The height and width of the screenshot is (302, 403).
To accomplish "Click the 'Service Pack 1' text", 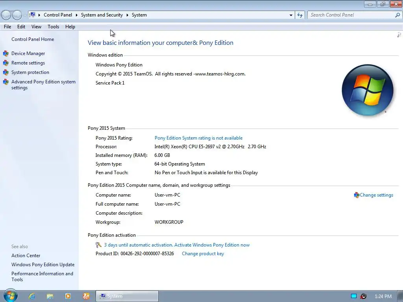I will [110, 83].
